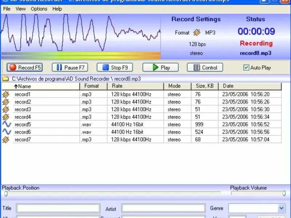Open the Options menu

coord(39,9)
